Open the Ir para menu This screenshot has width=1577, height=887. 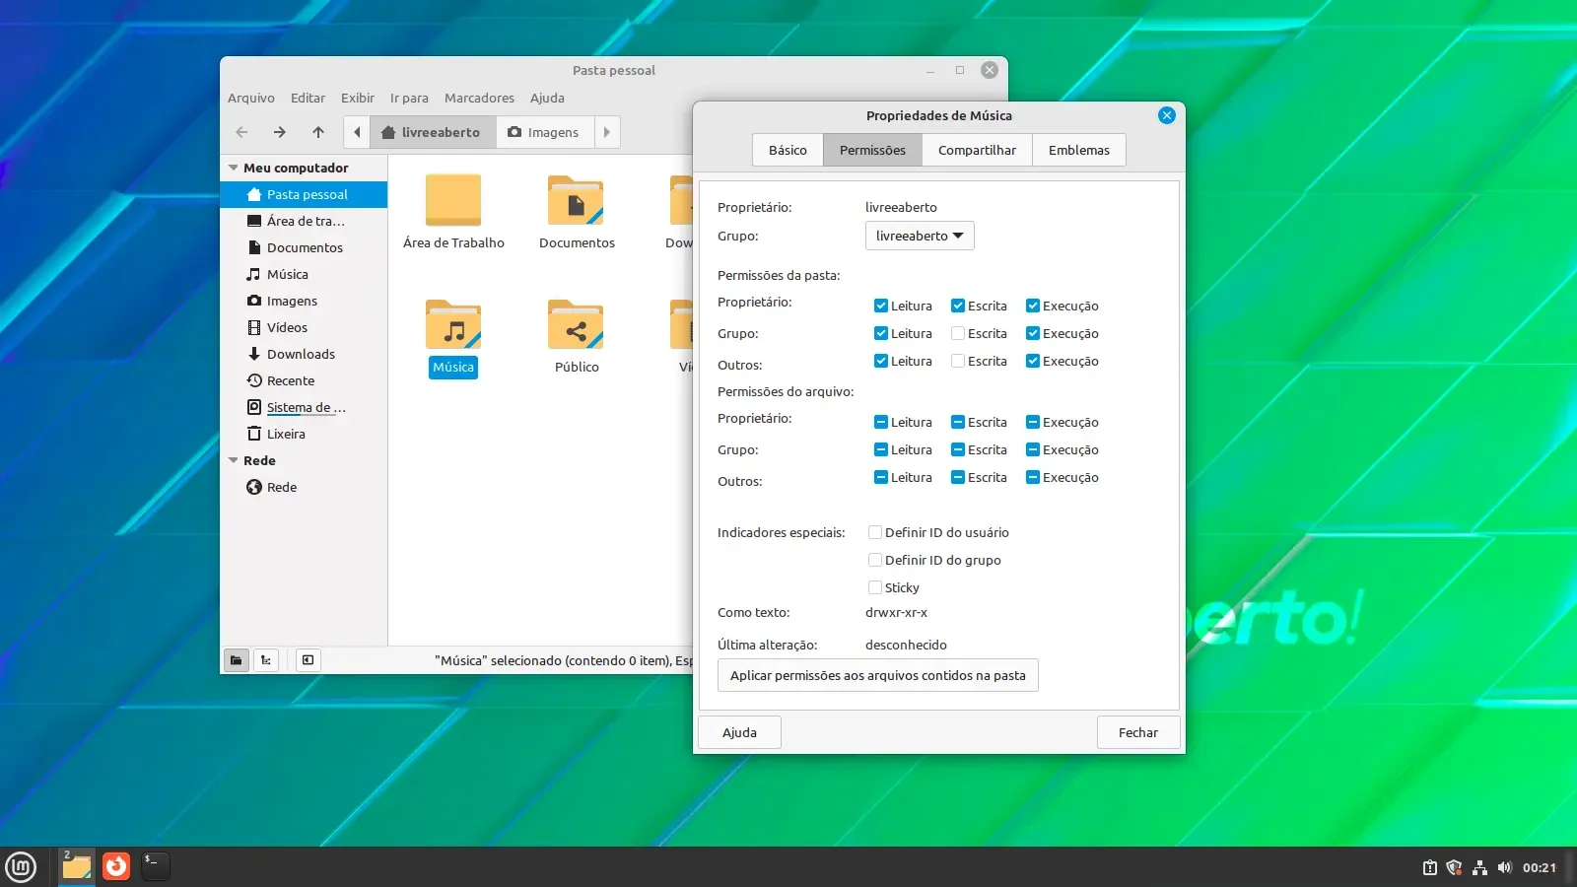[x=409, y=98]
